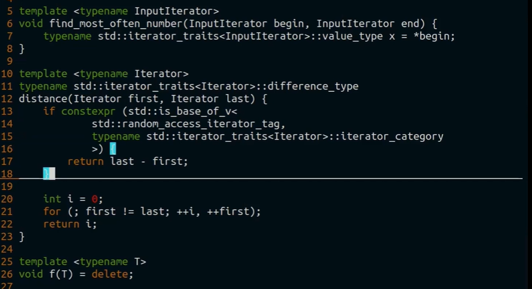Place cursor on the int keyword on line 20
The width and height of the screenshot is (532, 289).
(52, 199)
